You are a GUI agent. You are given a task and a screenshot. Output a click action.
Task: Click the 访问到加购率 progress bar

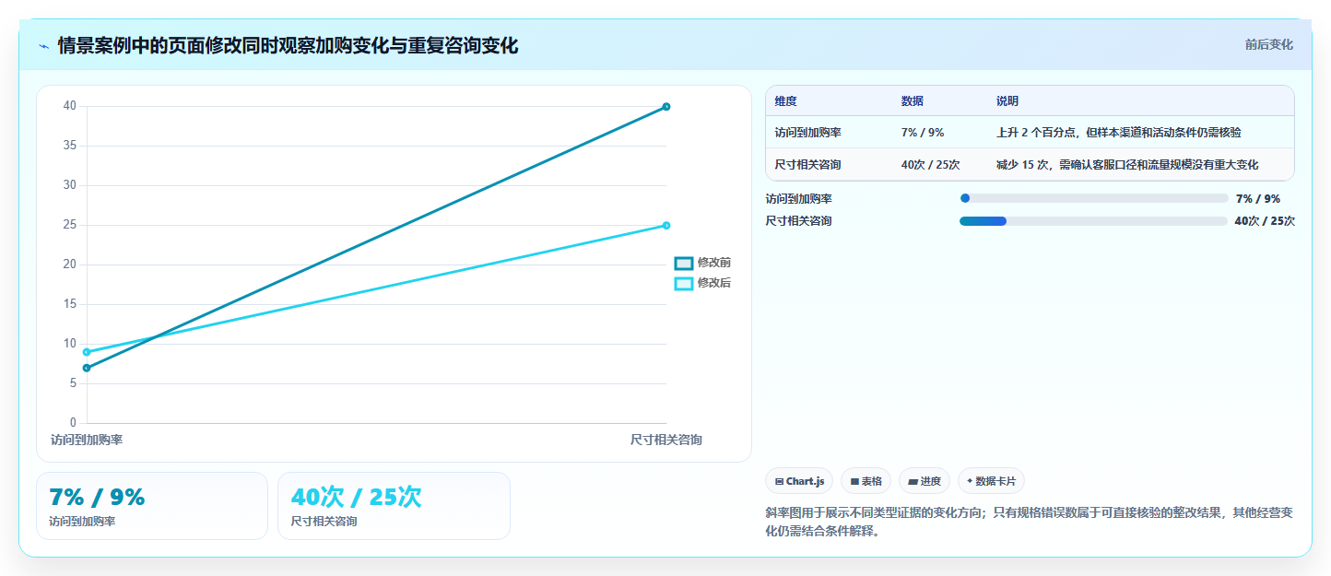[x=1093, y=198]
